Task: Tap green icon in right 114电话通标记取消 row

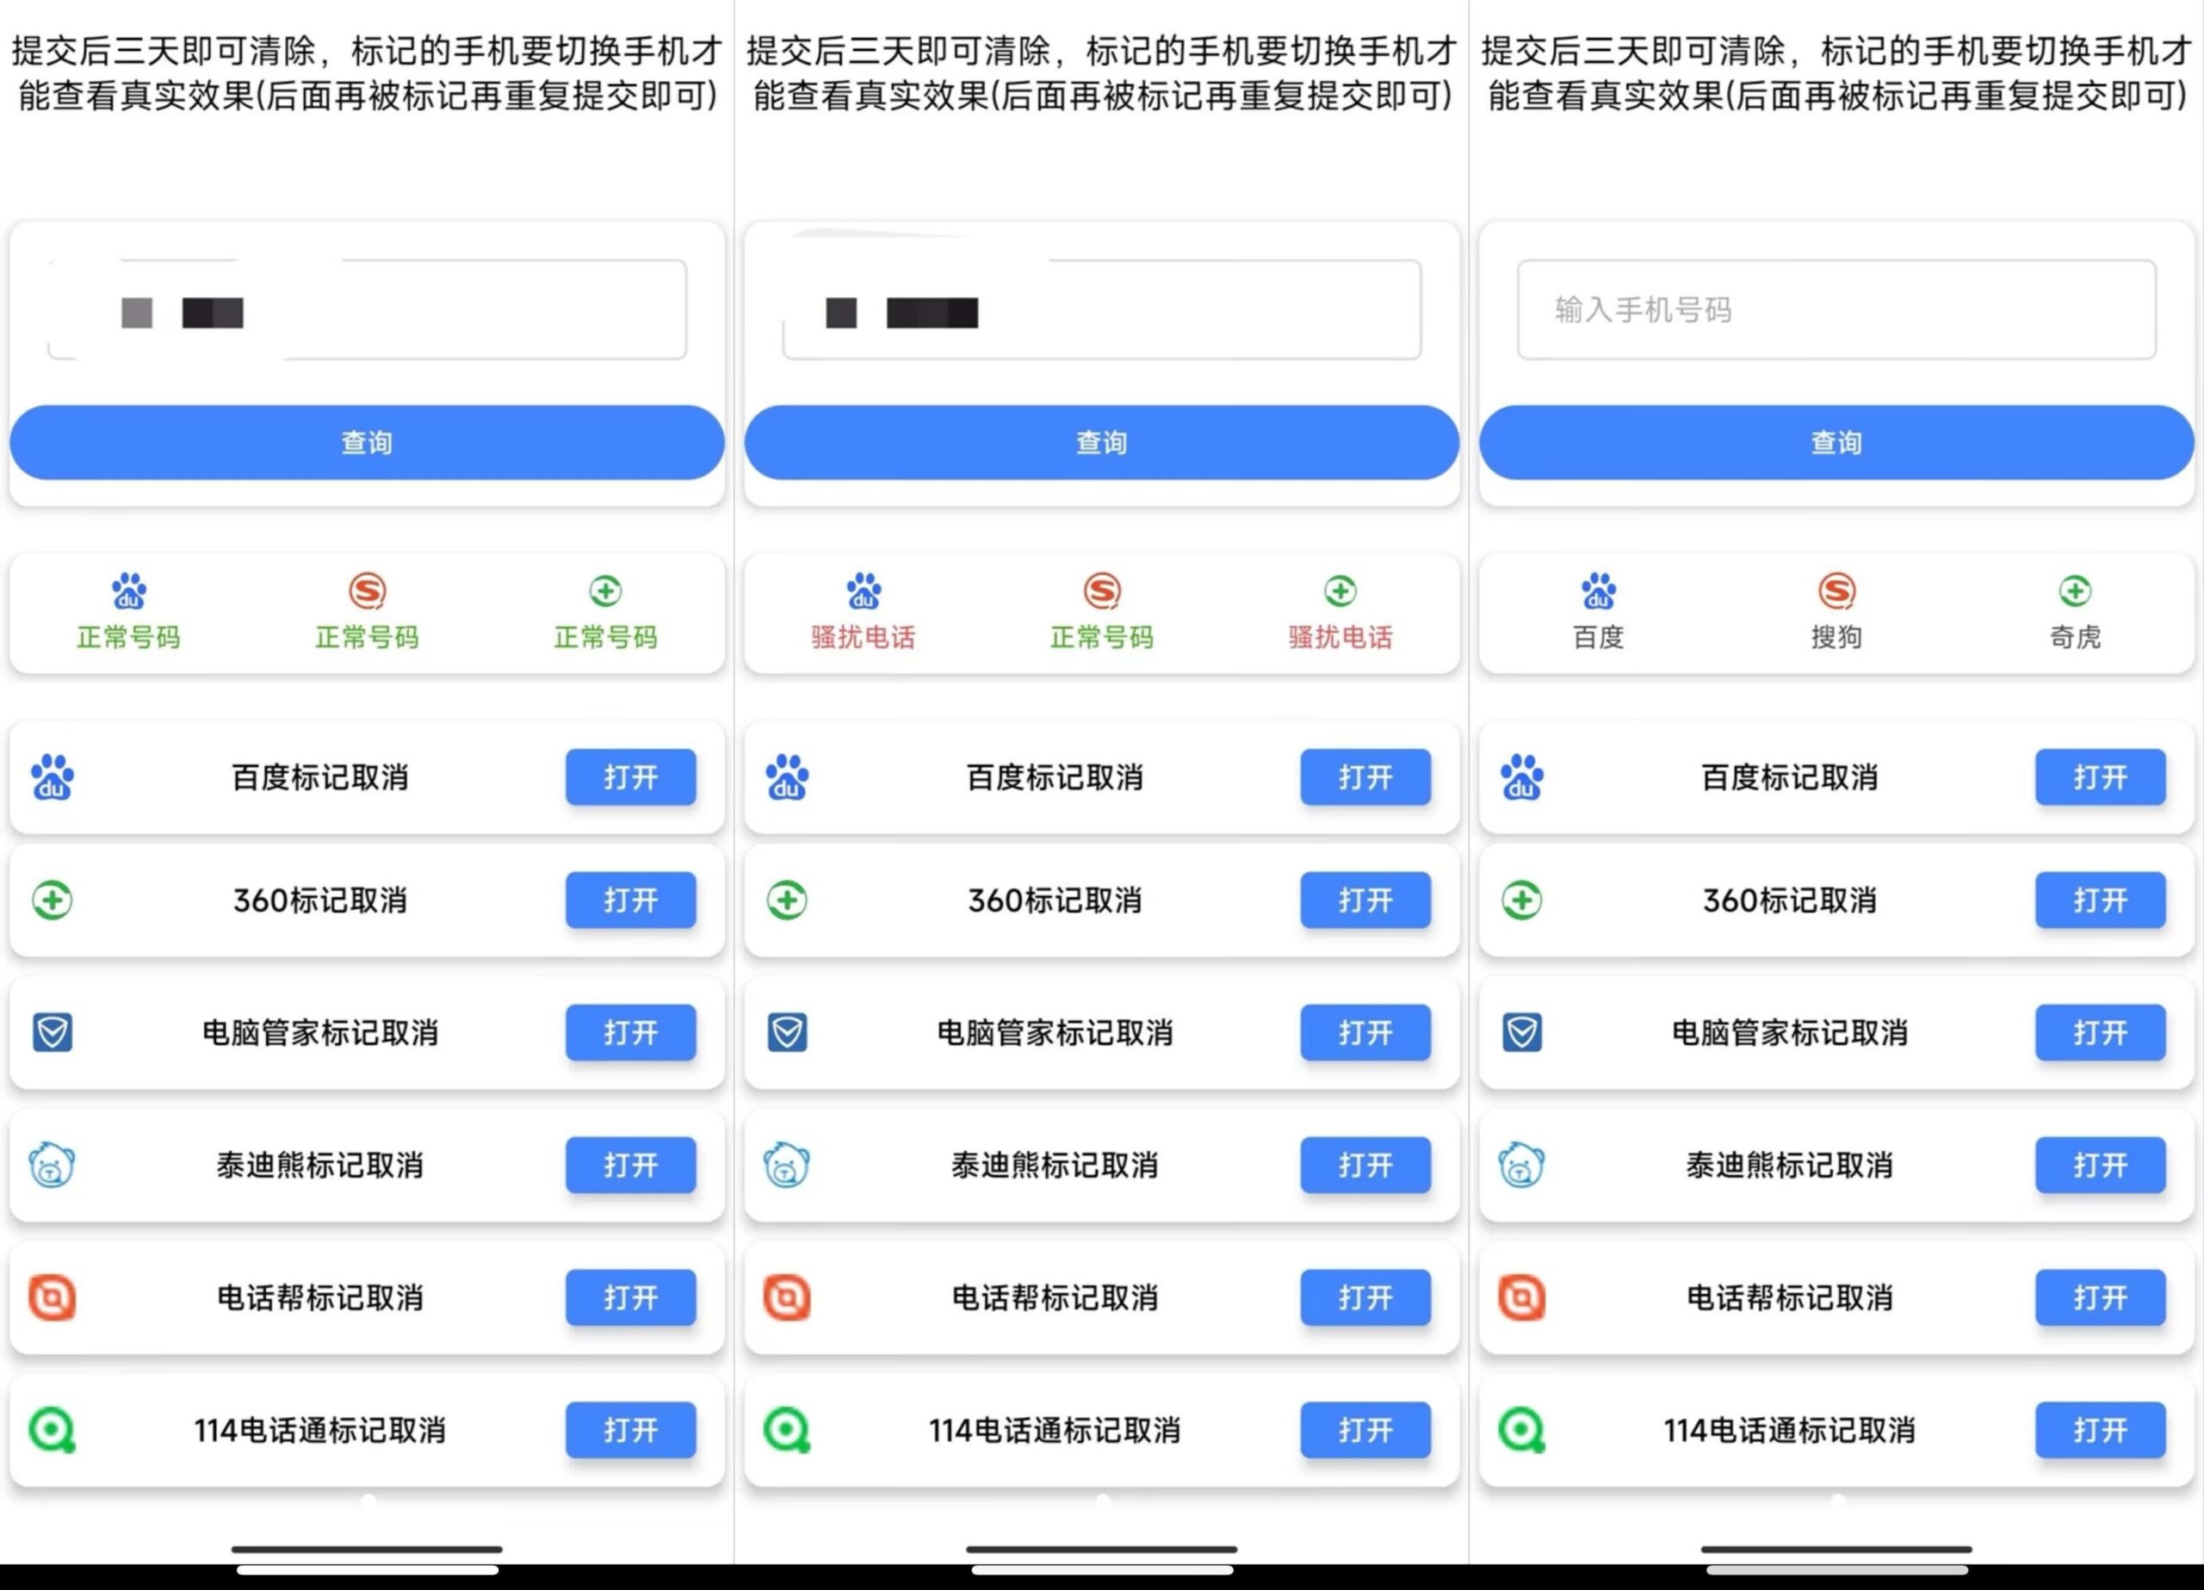Action: [x=1522, y=1430]
